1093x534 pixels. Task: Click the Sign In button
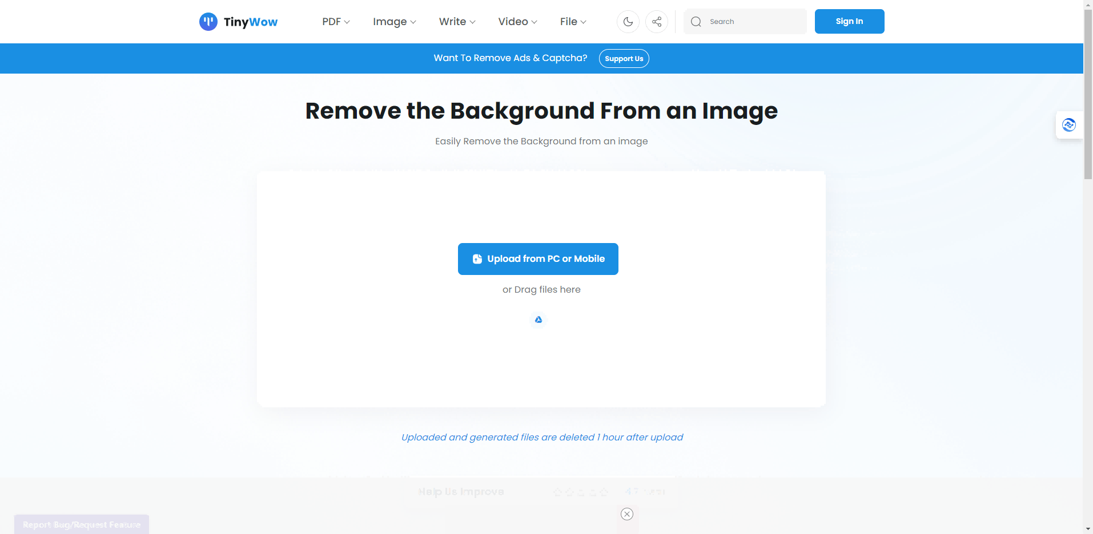(x=849, y=22)
